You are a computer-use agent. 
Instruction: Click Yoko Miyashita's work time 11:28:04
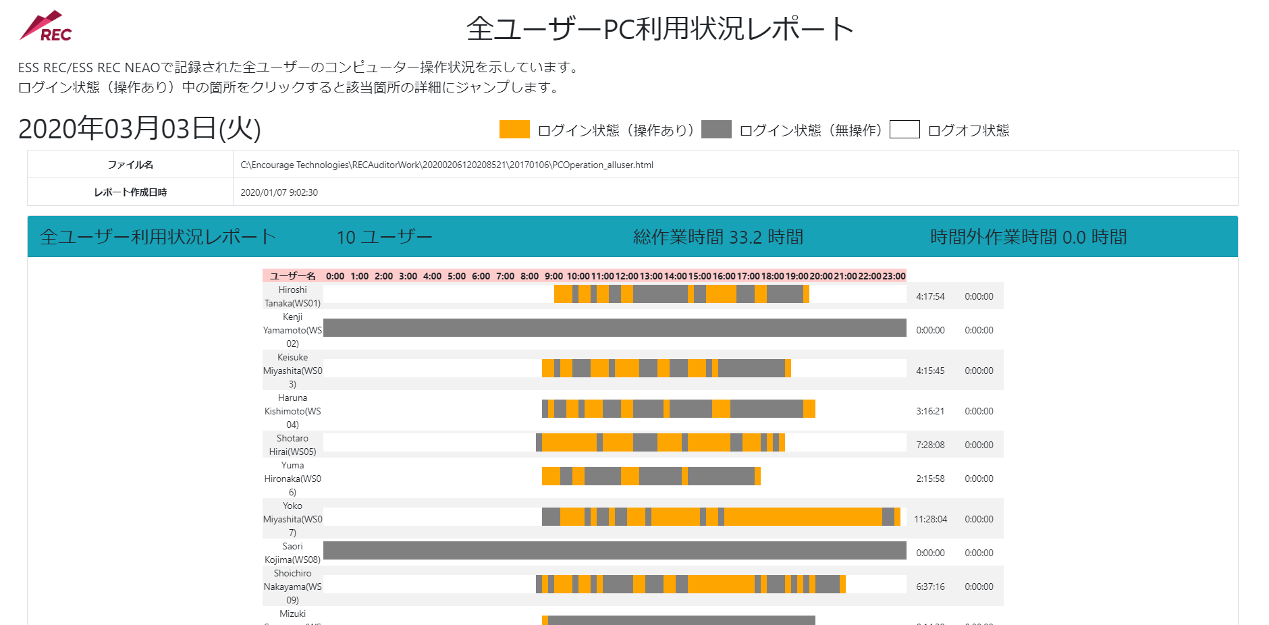[x=930, y=519]
